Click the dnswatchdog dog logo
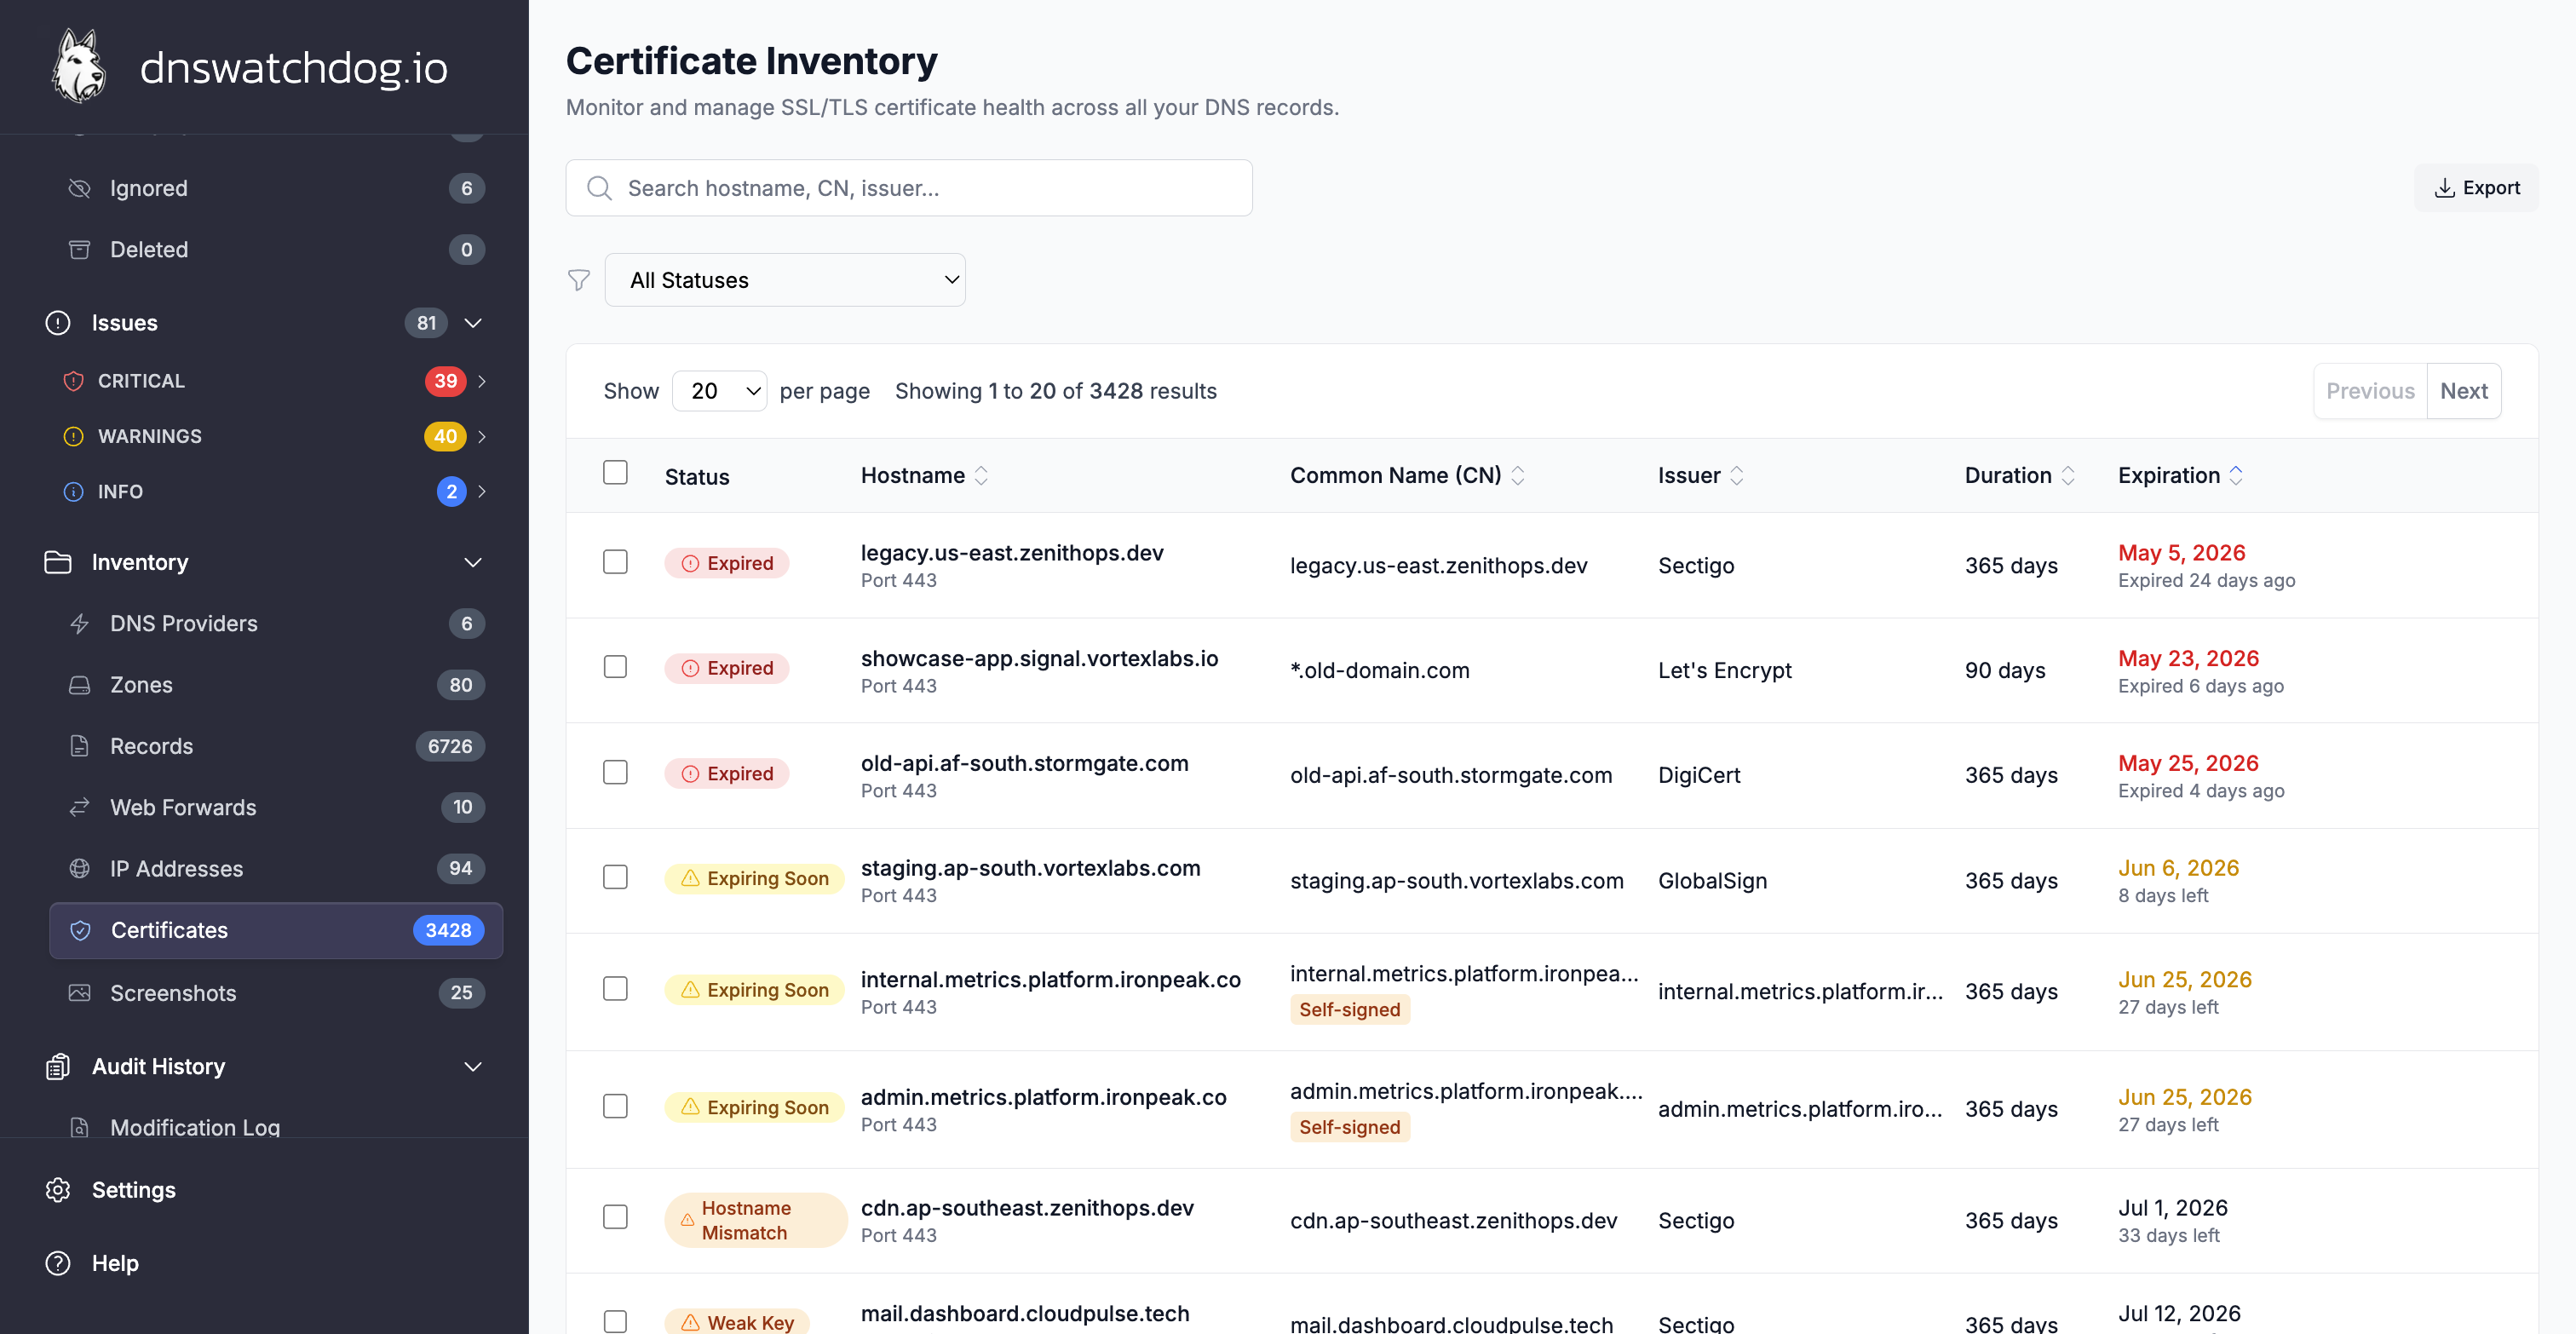The image size is (2576, 1334). tap(79, 66)
